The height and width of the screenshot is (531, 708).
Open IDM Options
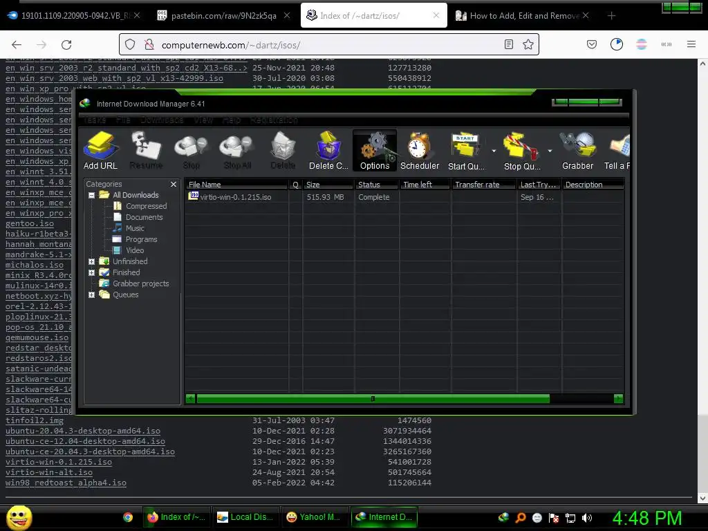[x=375, y=150]
